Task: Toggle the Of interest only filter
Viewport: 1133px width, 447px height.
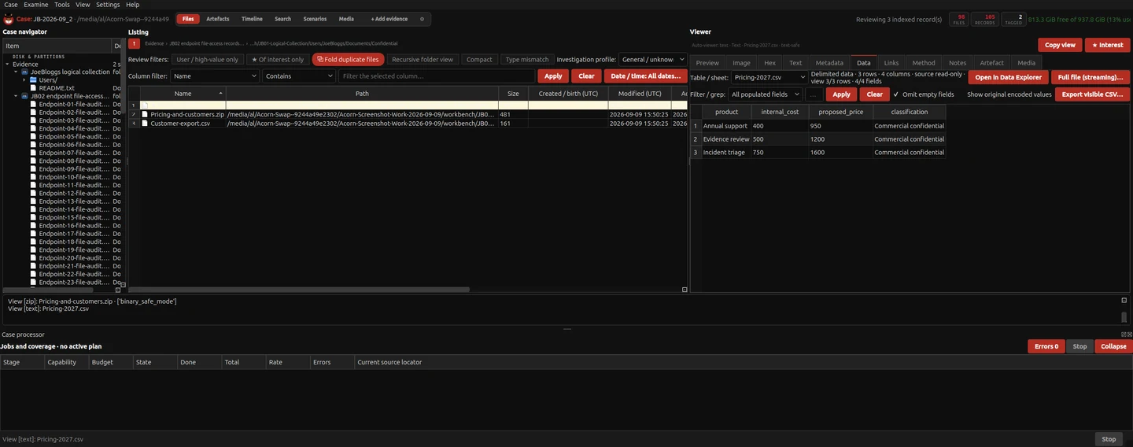Action: [277, 59]
